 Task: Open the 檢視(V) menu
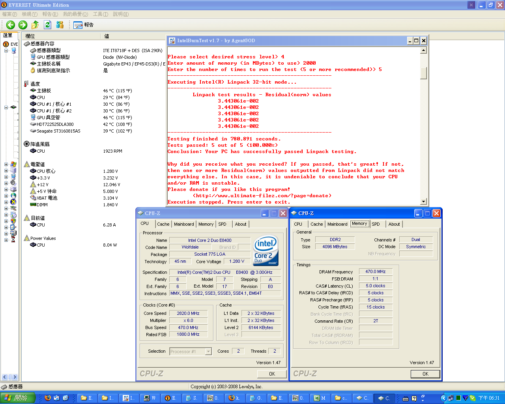(30, 14)
